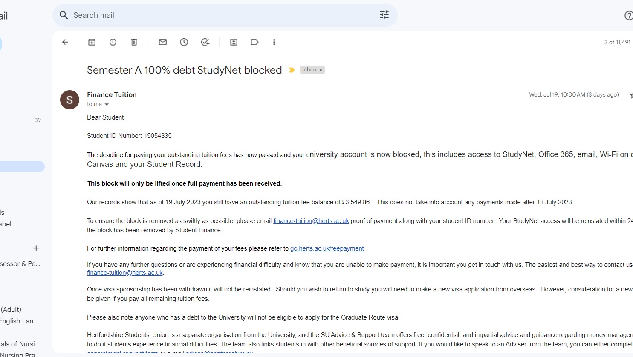This screenshot has width=633, height=357.
Task: Go back to inbox arrow
Action: point(65,42)
